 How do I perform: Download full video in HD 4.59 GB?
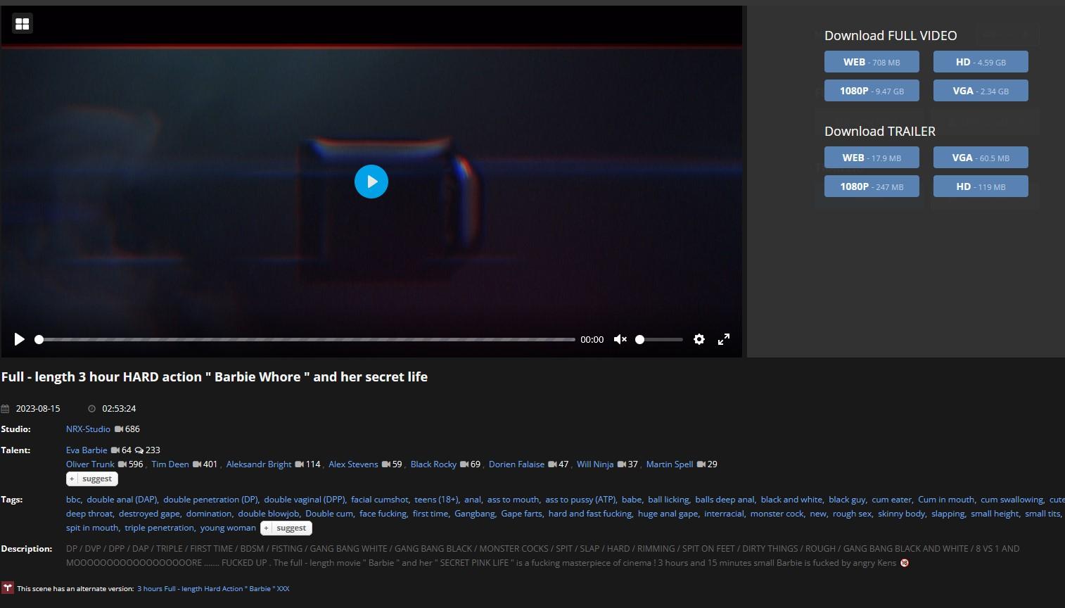click(x=980, y=62)
